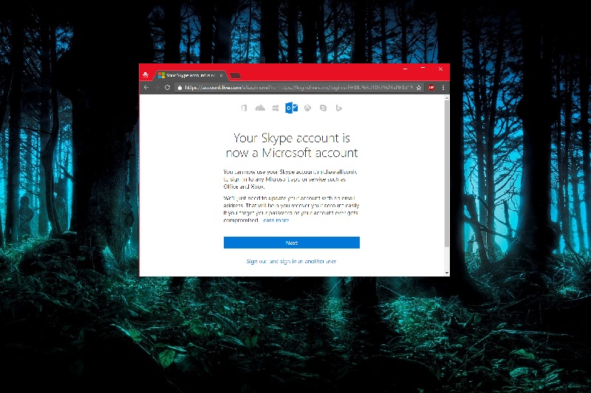
Task: Close the 'Your Skype account' tab
Action: [x=221, y=76]
